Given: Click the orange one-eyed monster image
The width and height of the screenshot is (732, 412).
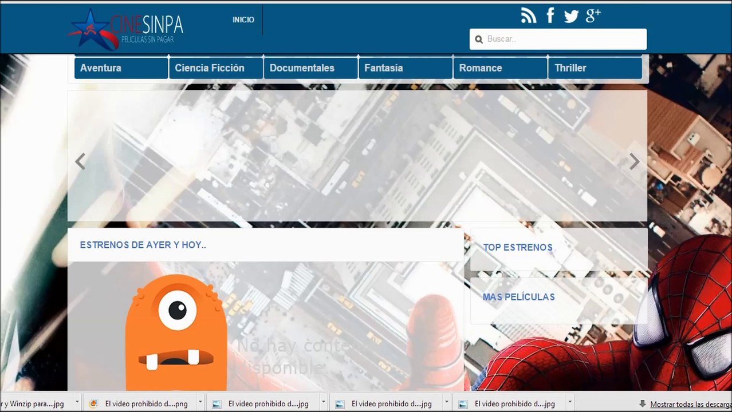Looking at the screenshot, I should click(x=176, y=333).
